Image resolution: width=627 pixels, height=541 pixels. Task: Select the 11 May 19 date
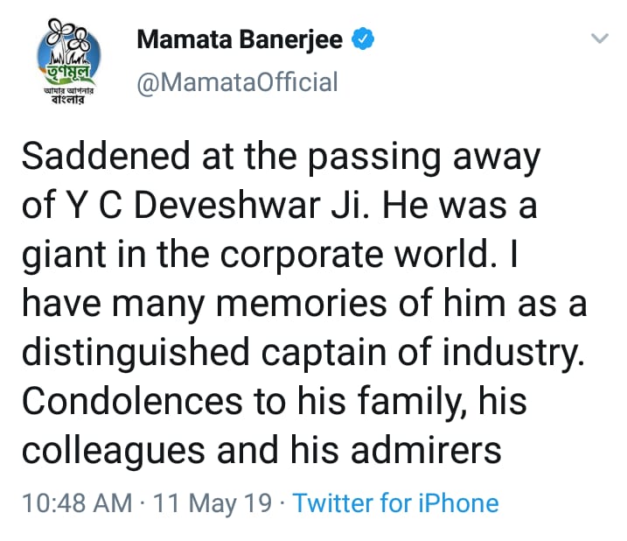point(212,503)
